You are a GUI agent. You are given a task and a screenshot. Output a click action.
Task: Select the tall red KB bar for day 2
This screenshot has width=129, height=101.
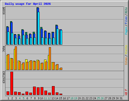[12, 83]
